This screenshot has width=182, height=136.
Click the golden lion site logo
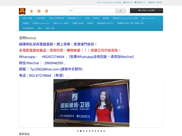point(22,11)
